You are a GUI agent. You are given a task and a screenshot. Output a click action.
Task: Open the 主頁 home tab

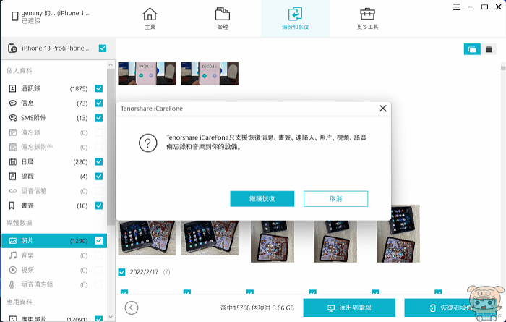tap(150, 18)
